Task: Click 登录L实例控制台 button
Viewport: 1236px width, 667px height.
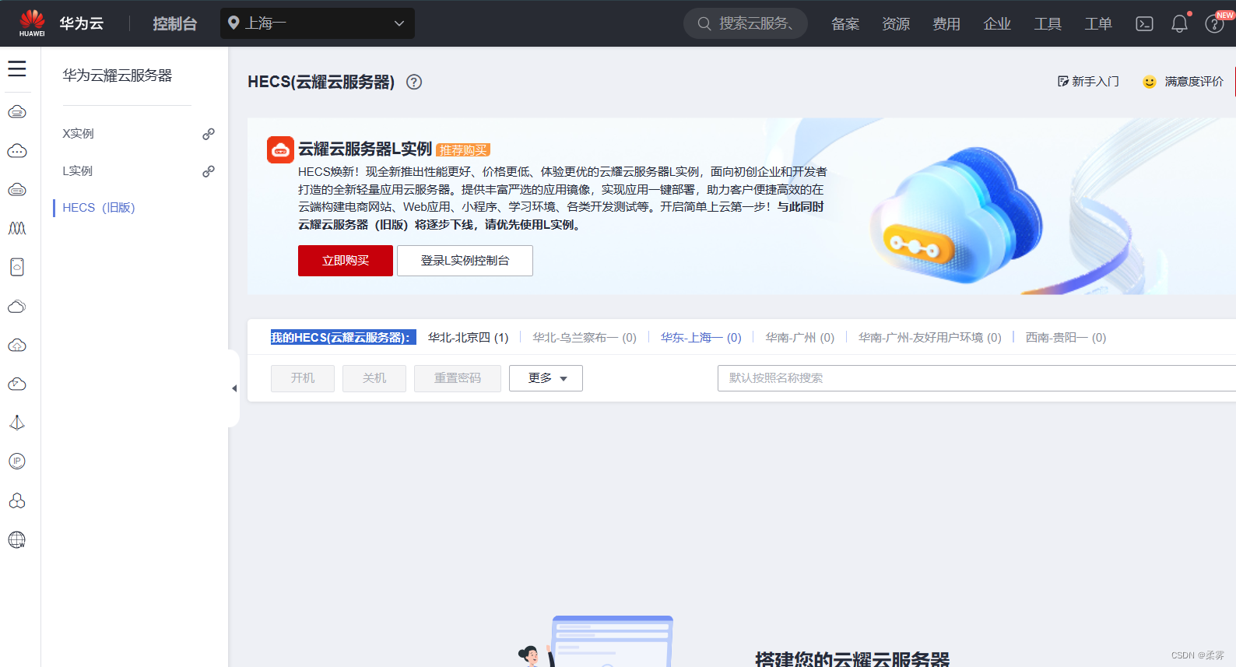Action: point(465,261)
